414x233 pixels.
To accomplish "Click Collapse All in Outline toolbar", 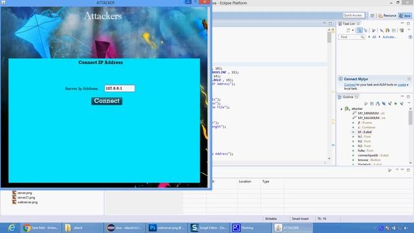I will [372, 104].
